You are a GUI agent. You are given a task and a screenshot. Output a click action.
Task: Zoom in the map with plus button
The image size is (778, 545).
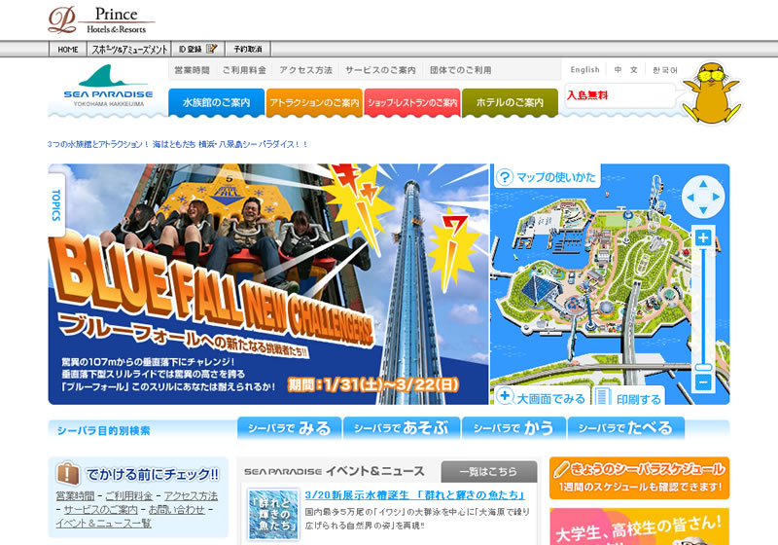(x=702, y=237)
